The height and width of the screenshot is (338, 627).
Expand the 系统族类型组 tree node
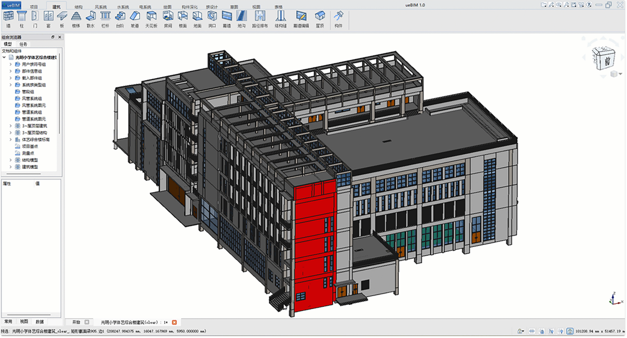point(10,85)
